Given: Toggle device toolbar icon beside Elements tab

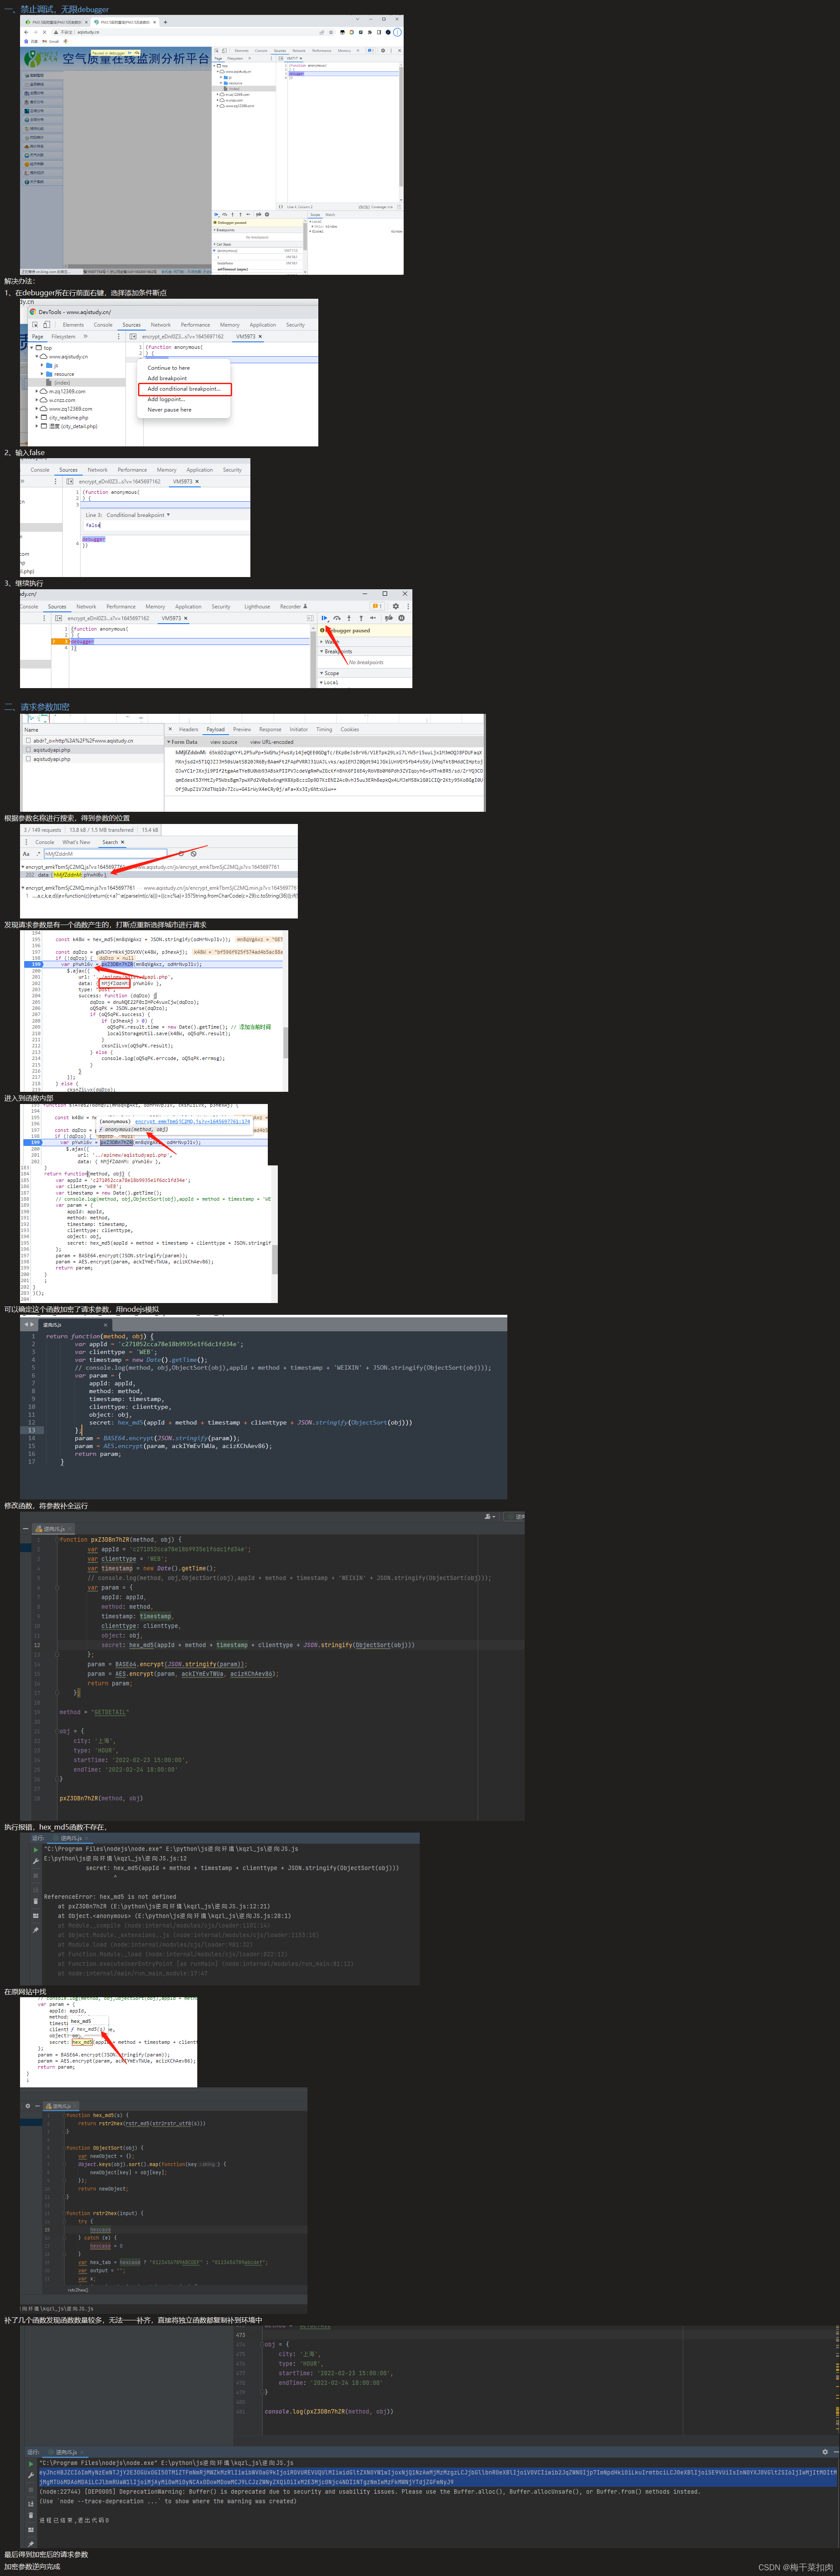Looking at the screenshot, I should click(46, 325).
